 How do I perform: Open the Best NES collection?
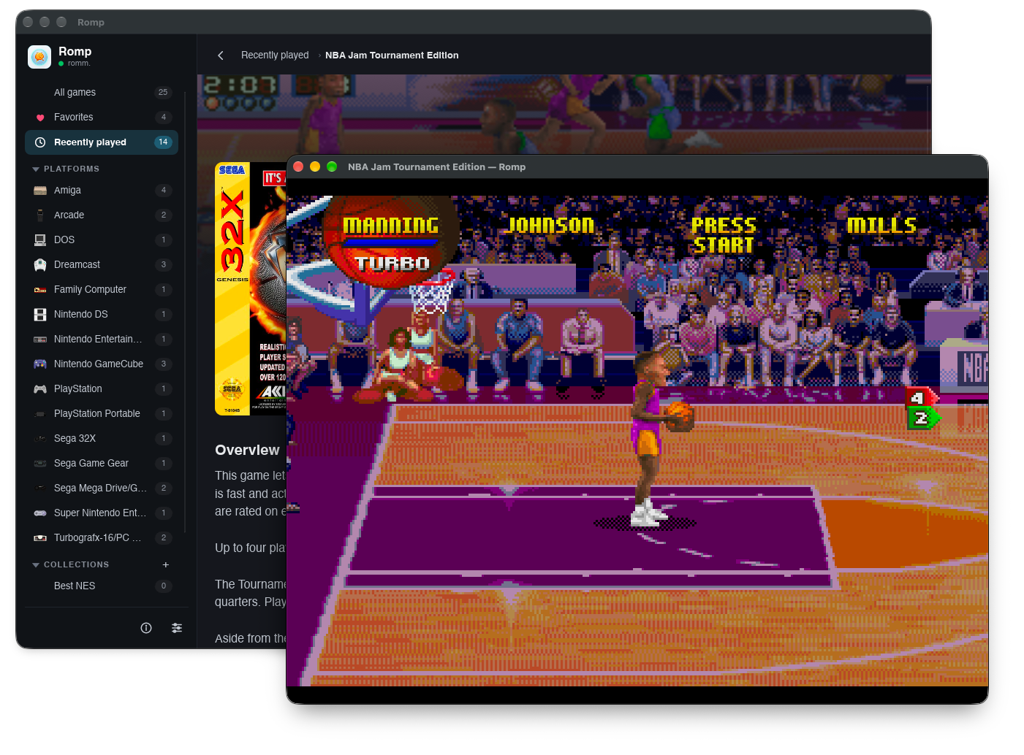coord(102,586)
